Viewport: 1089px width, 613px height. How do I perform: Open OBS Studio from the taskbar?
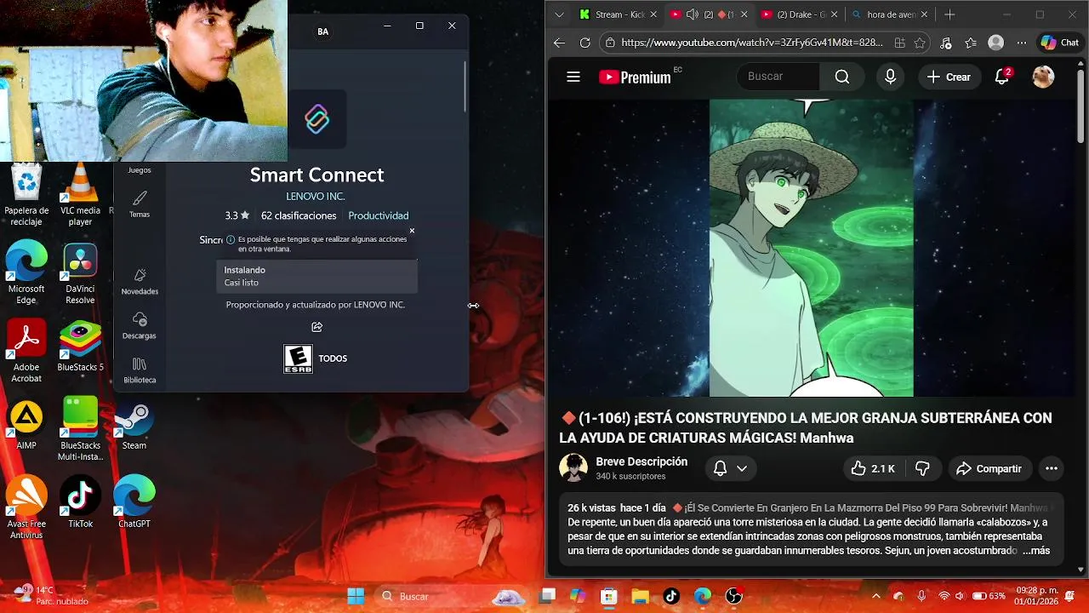point(734,596)
